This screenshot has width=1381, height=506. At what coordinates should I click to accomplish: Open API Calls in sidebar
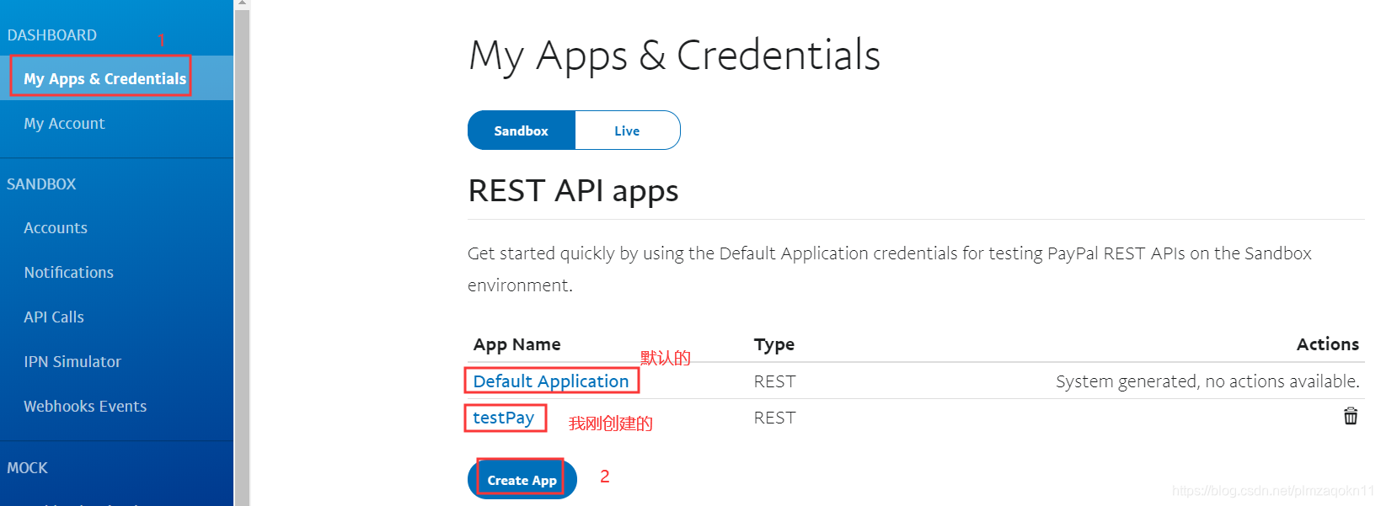click(x=54, y=317)
